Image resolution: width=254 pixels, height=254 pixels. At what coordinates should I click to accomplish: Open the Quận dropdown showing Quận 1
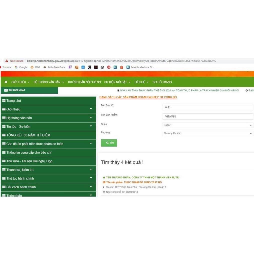(208, 125)
